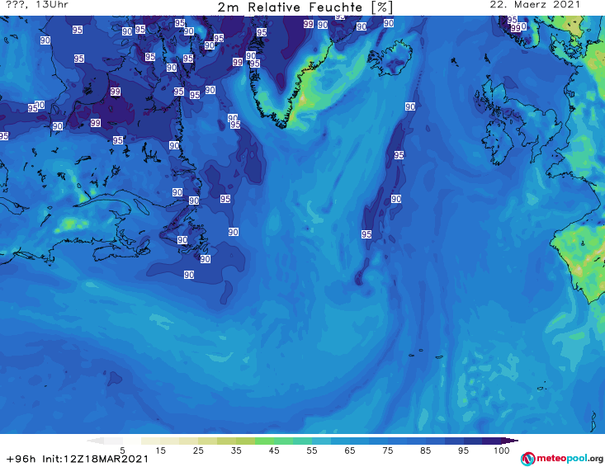The image size is (605, 467).
Task: Pick the pale cream swatch right of label 15
Action: (170, 441)
